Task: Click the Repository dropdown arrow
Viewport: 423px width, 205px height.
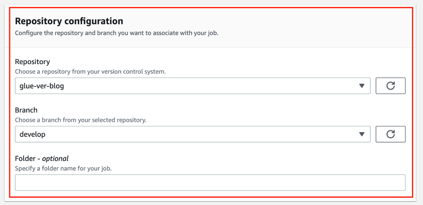Action: (362, 86)
